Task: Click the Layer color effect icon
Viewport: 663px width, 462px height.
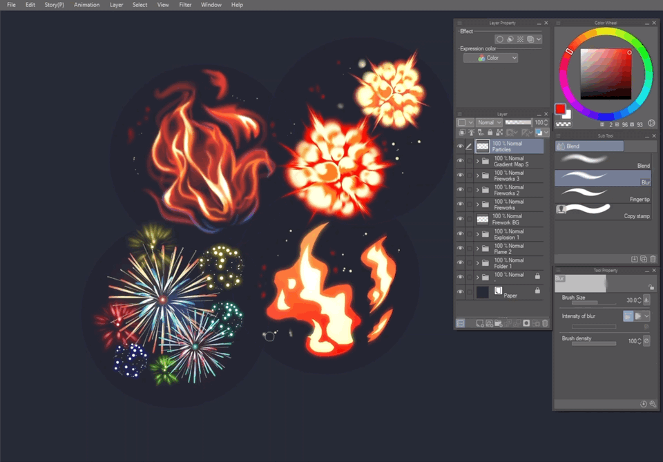Action: point(530,39)
